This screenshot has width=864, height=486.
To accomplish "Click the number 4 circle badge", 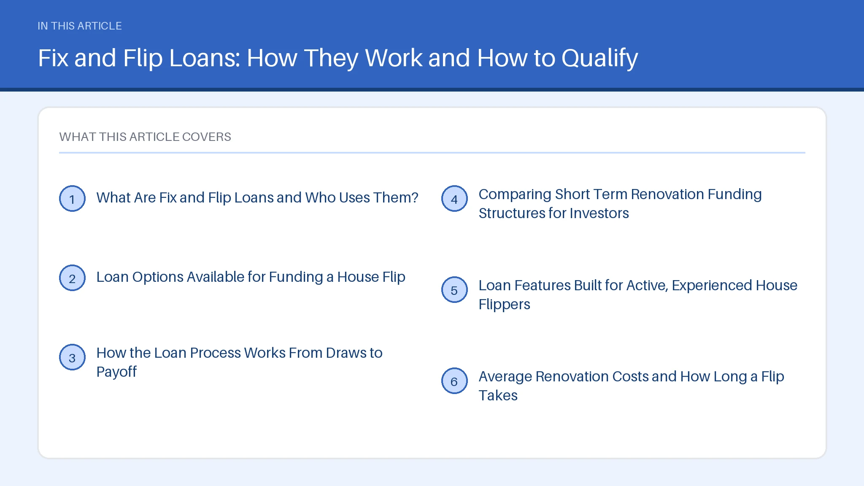I will pos(454,198).
